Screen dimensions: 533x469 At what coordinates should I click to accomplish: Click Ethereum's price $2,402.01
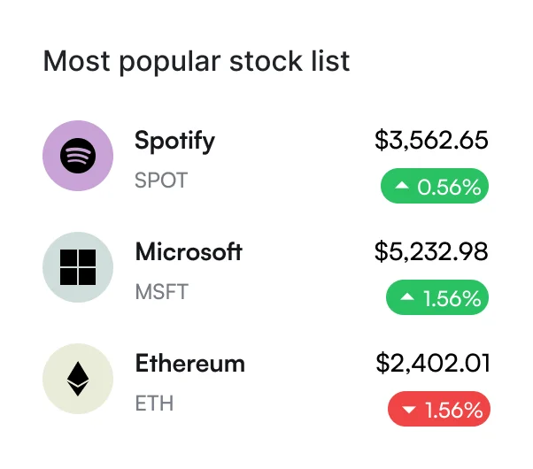pyautogui.click(x=432, y=364)
